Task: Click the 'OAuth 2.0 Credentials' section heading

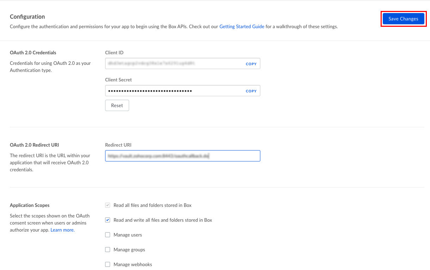Action: pyautogui.click(x=33, y=53)
